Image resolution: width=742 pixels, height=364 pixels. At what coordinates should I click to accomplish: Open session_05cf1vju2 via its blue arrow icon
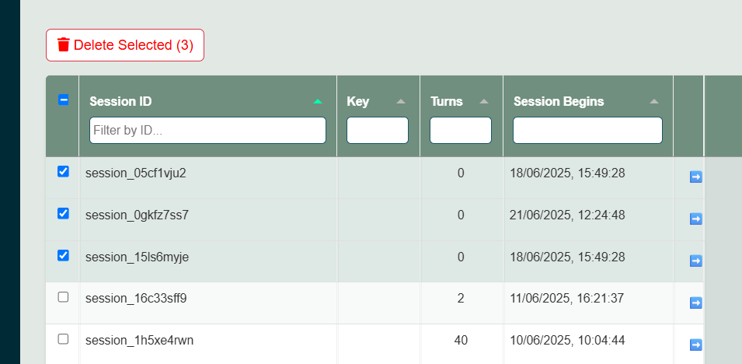tap(695, 177)
